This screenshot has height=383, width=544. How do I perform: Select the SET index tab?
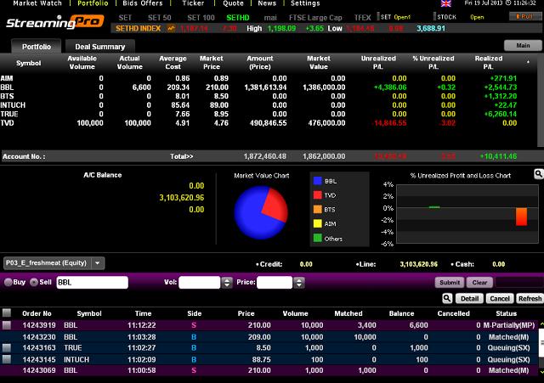(x=125, y=18)
